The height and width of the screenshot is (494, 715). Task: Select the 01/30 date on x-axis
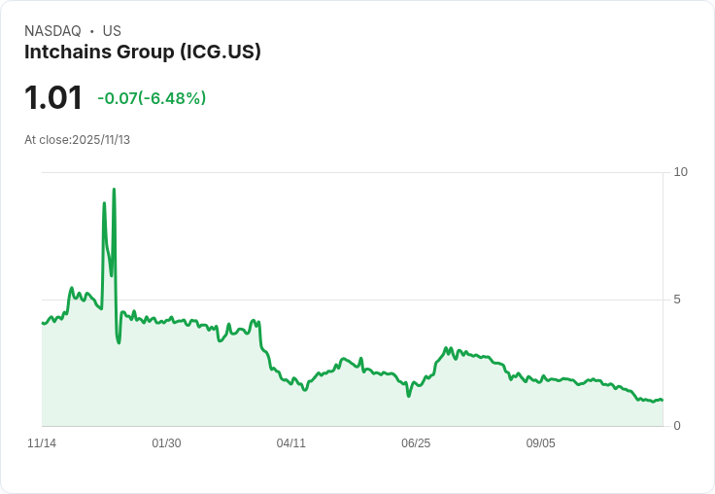166,443
